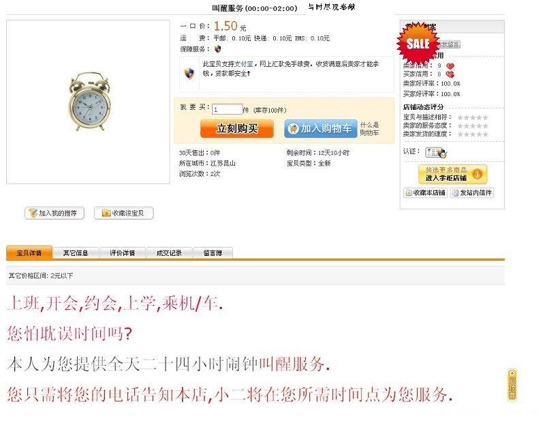Click the shield icon beside 保障服务
The width and height of the screenshot is (545, 423).
coord(217,48)
